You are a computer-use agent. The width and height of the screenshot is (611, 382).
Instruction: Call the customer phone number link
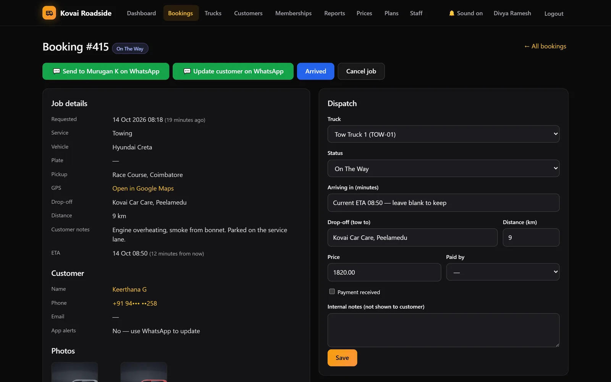[135, 303]
